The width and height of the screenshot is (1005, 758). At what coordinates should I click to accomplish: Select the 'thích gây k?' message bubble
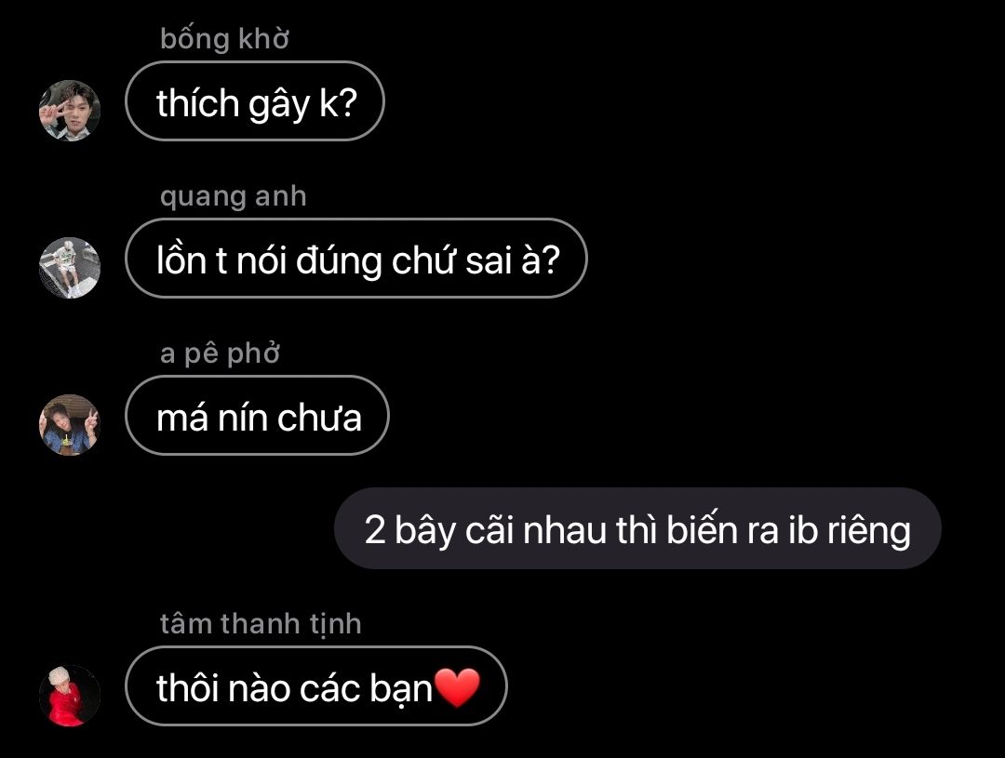coord(254,101)
